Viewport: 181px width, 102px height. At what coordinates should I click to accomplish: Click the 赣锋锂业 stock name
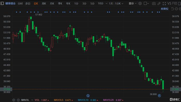click(x=10, y=3)
